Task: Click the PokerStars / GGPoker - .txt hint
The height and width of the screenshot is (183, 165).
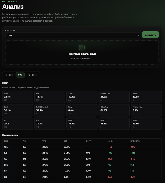Action: 82,58
